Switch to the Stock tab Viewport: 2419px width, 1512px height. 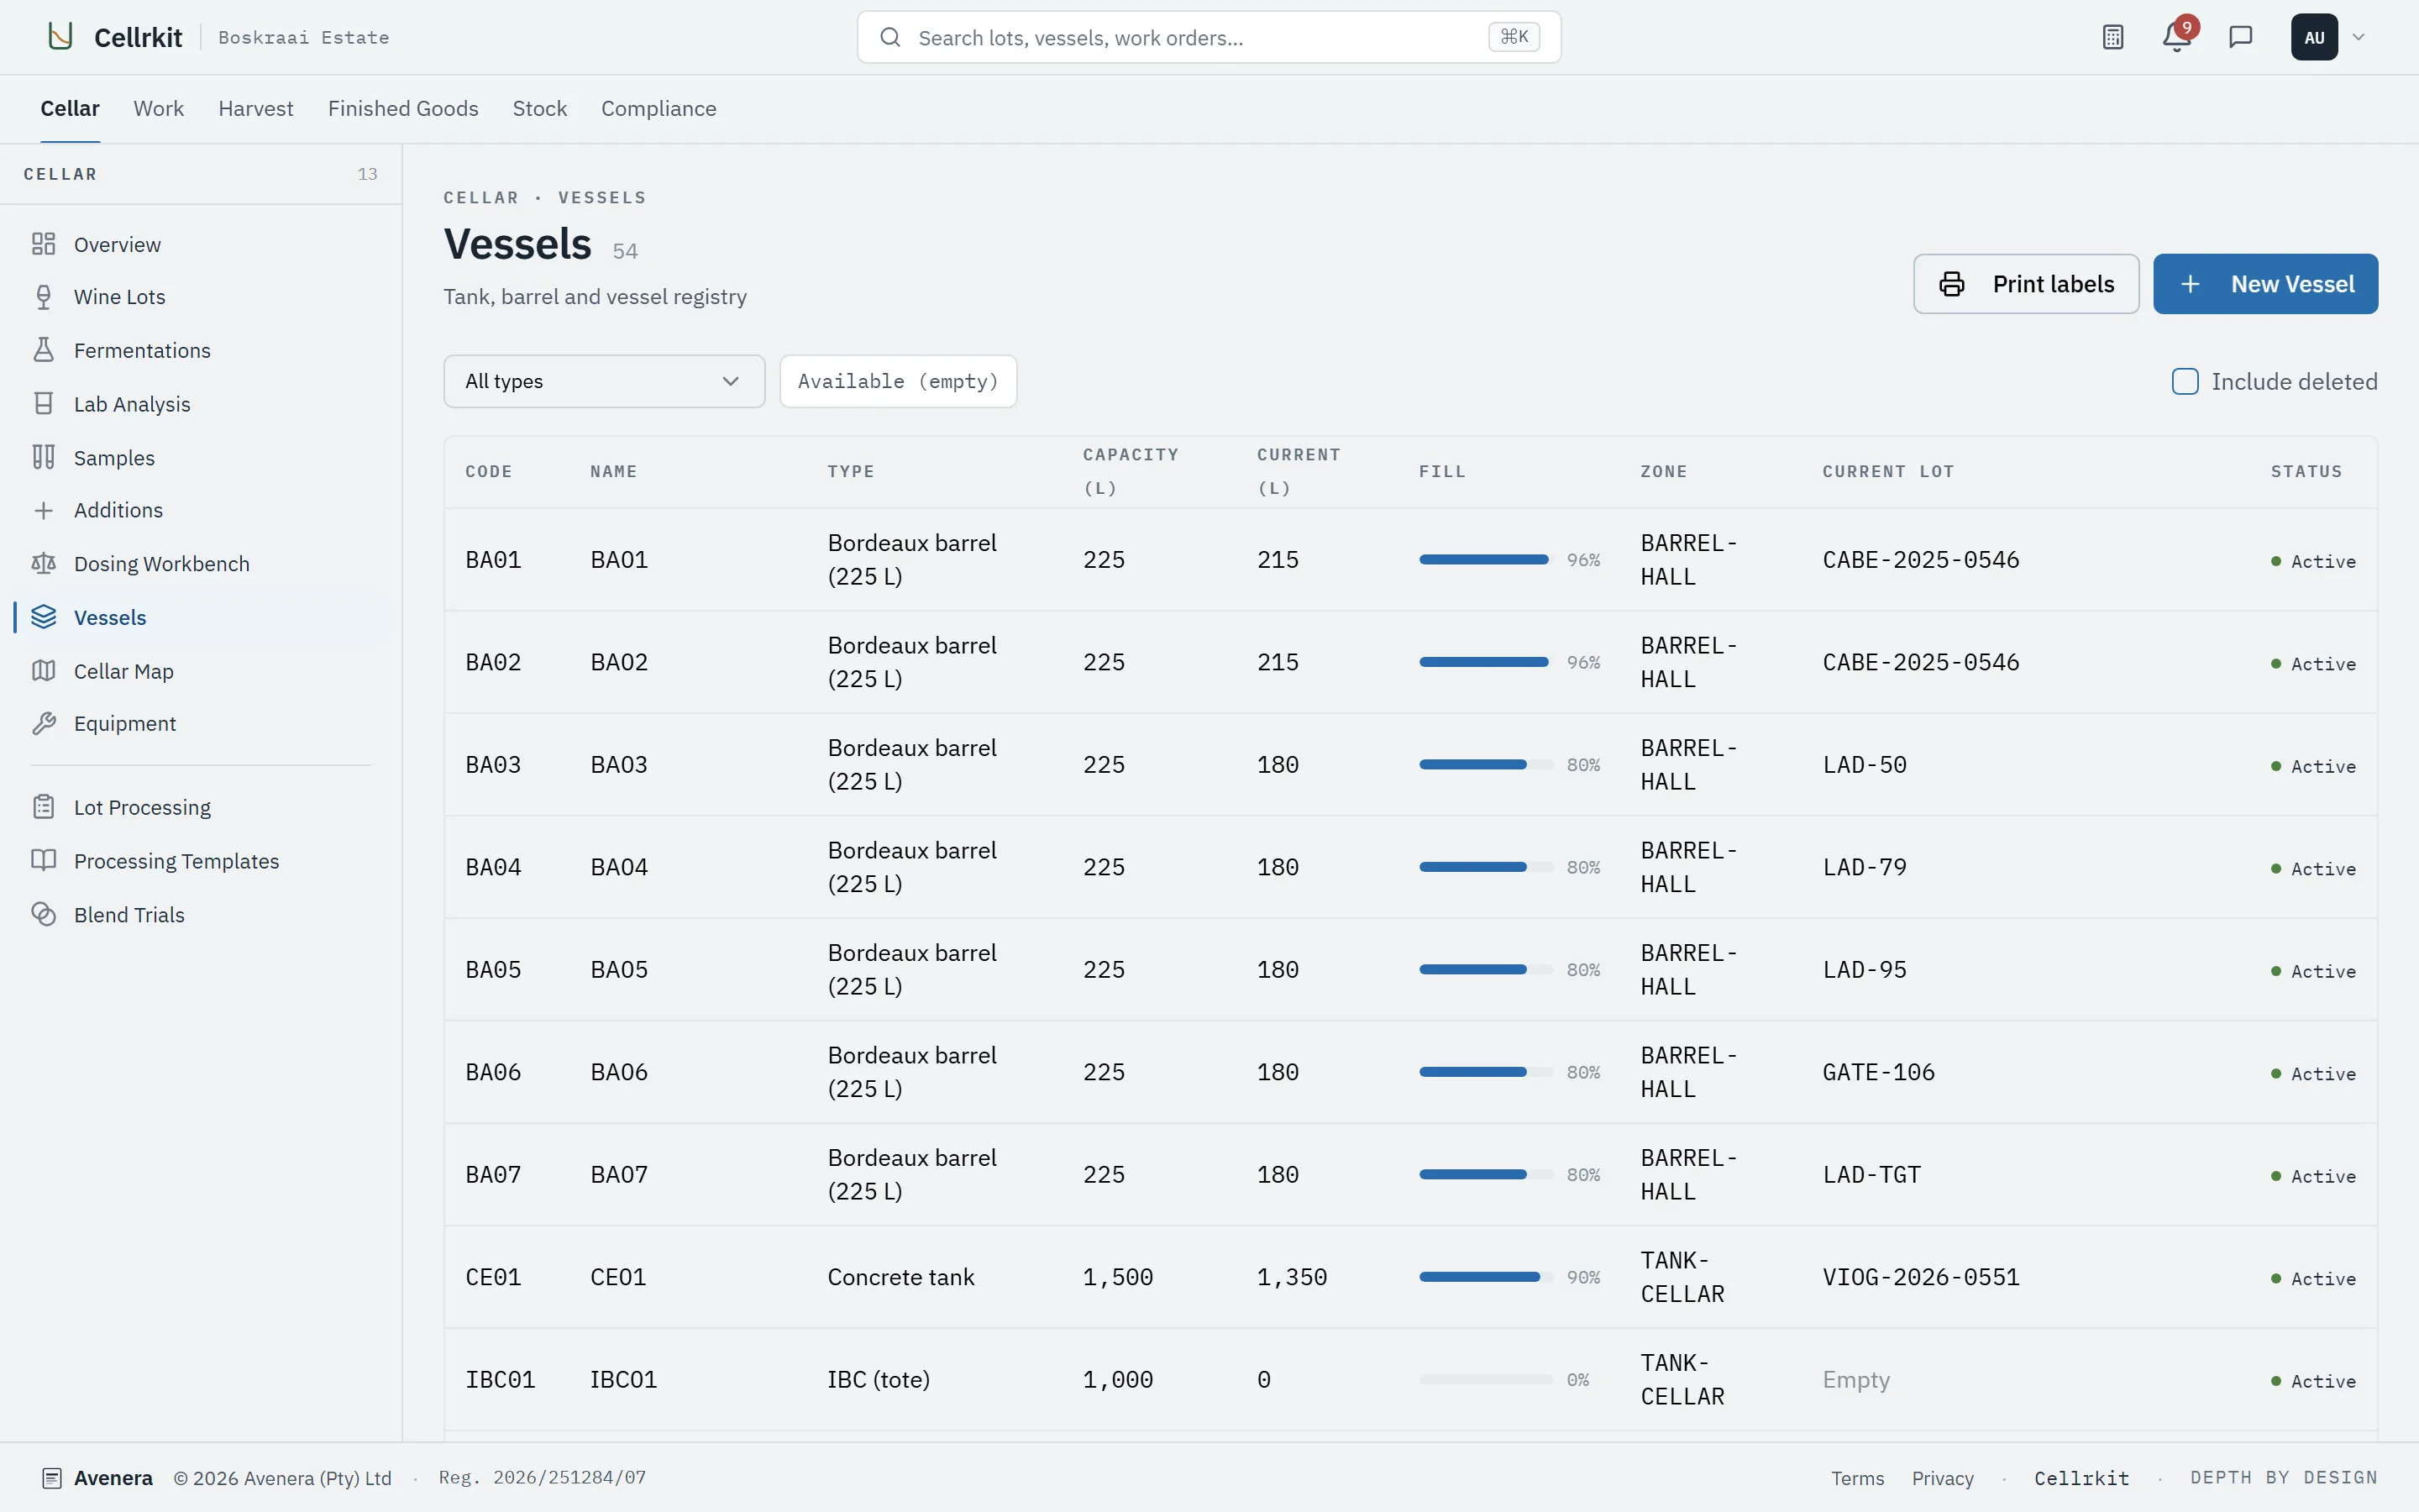(x=540, y=108)
